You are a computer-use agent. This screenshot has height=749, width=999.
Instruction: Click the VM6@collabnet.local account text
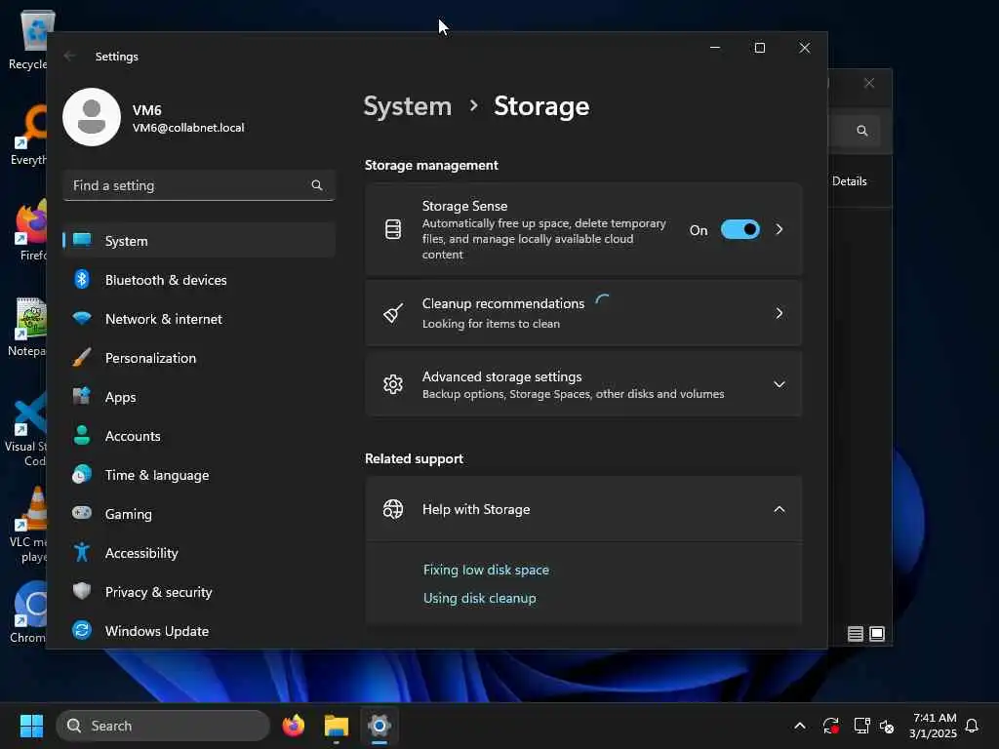(188, 128)
